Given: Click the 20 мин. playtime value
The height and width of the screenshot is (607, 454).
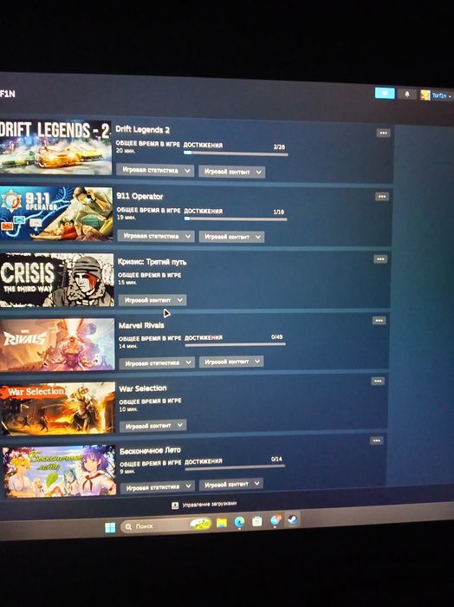Looking at the screenshot, I should click(x=126, y=151).
